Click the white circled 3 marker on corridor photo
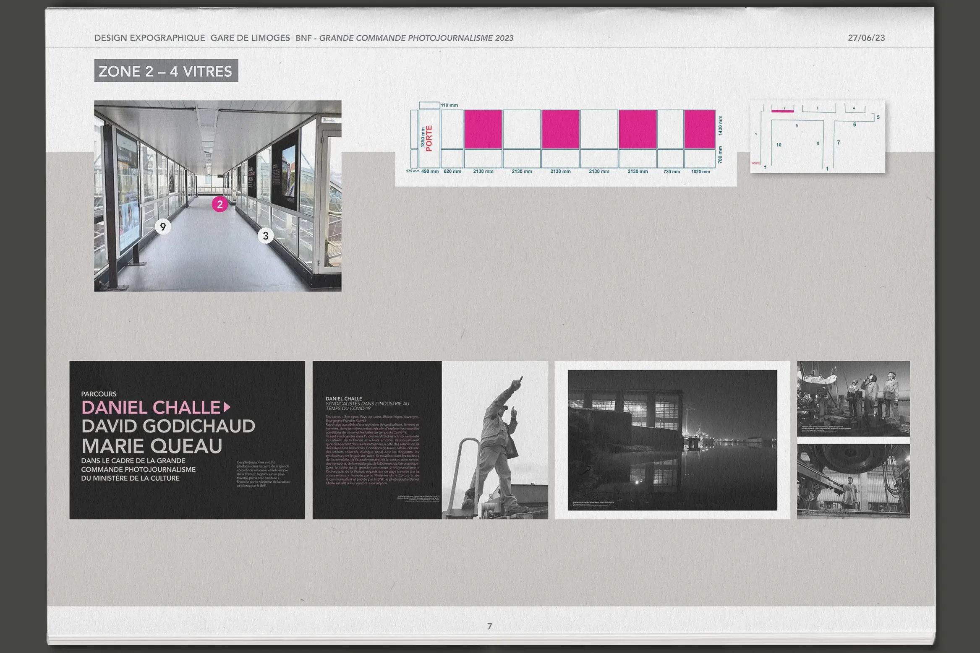The image size is (980, 653). [x=265, y=236]
